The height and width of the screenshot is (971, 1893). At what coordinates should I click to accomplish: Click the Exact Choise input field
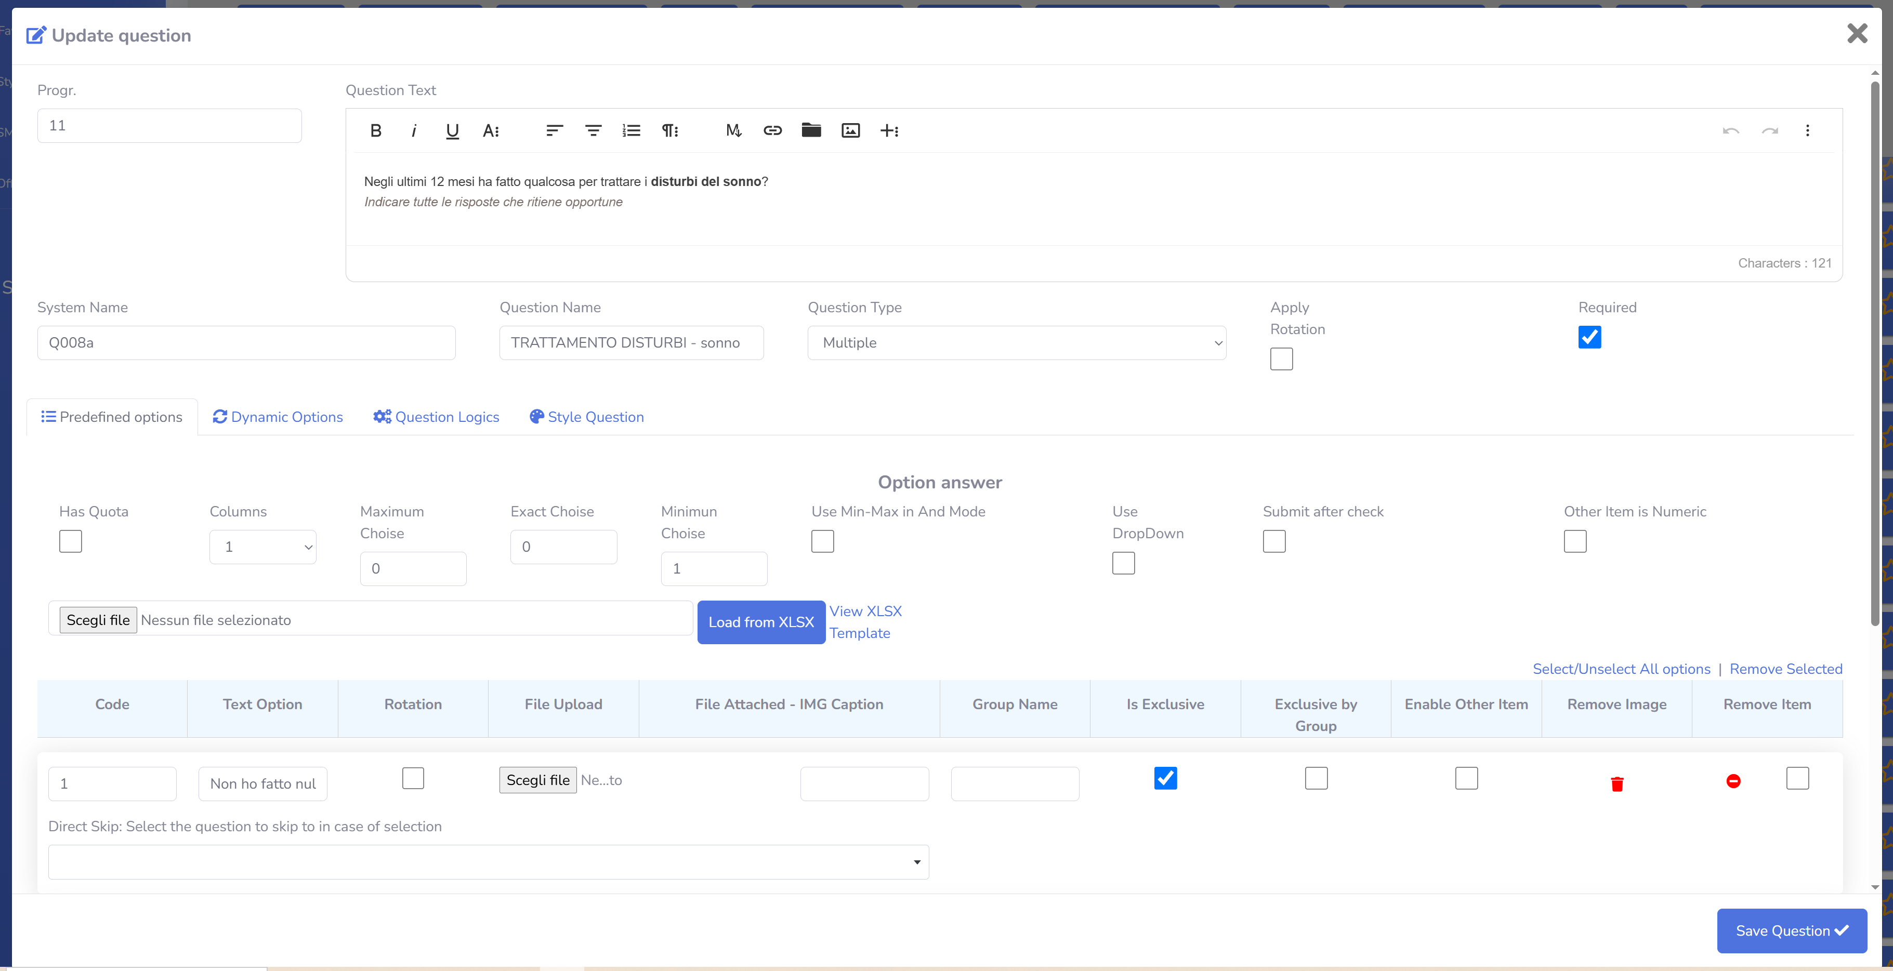tap(563, 547)
